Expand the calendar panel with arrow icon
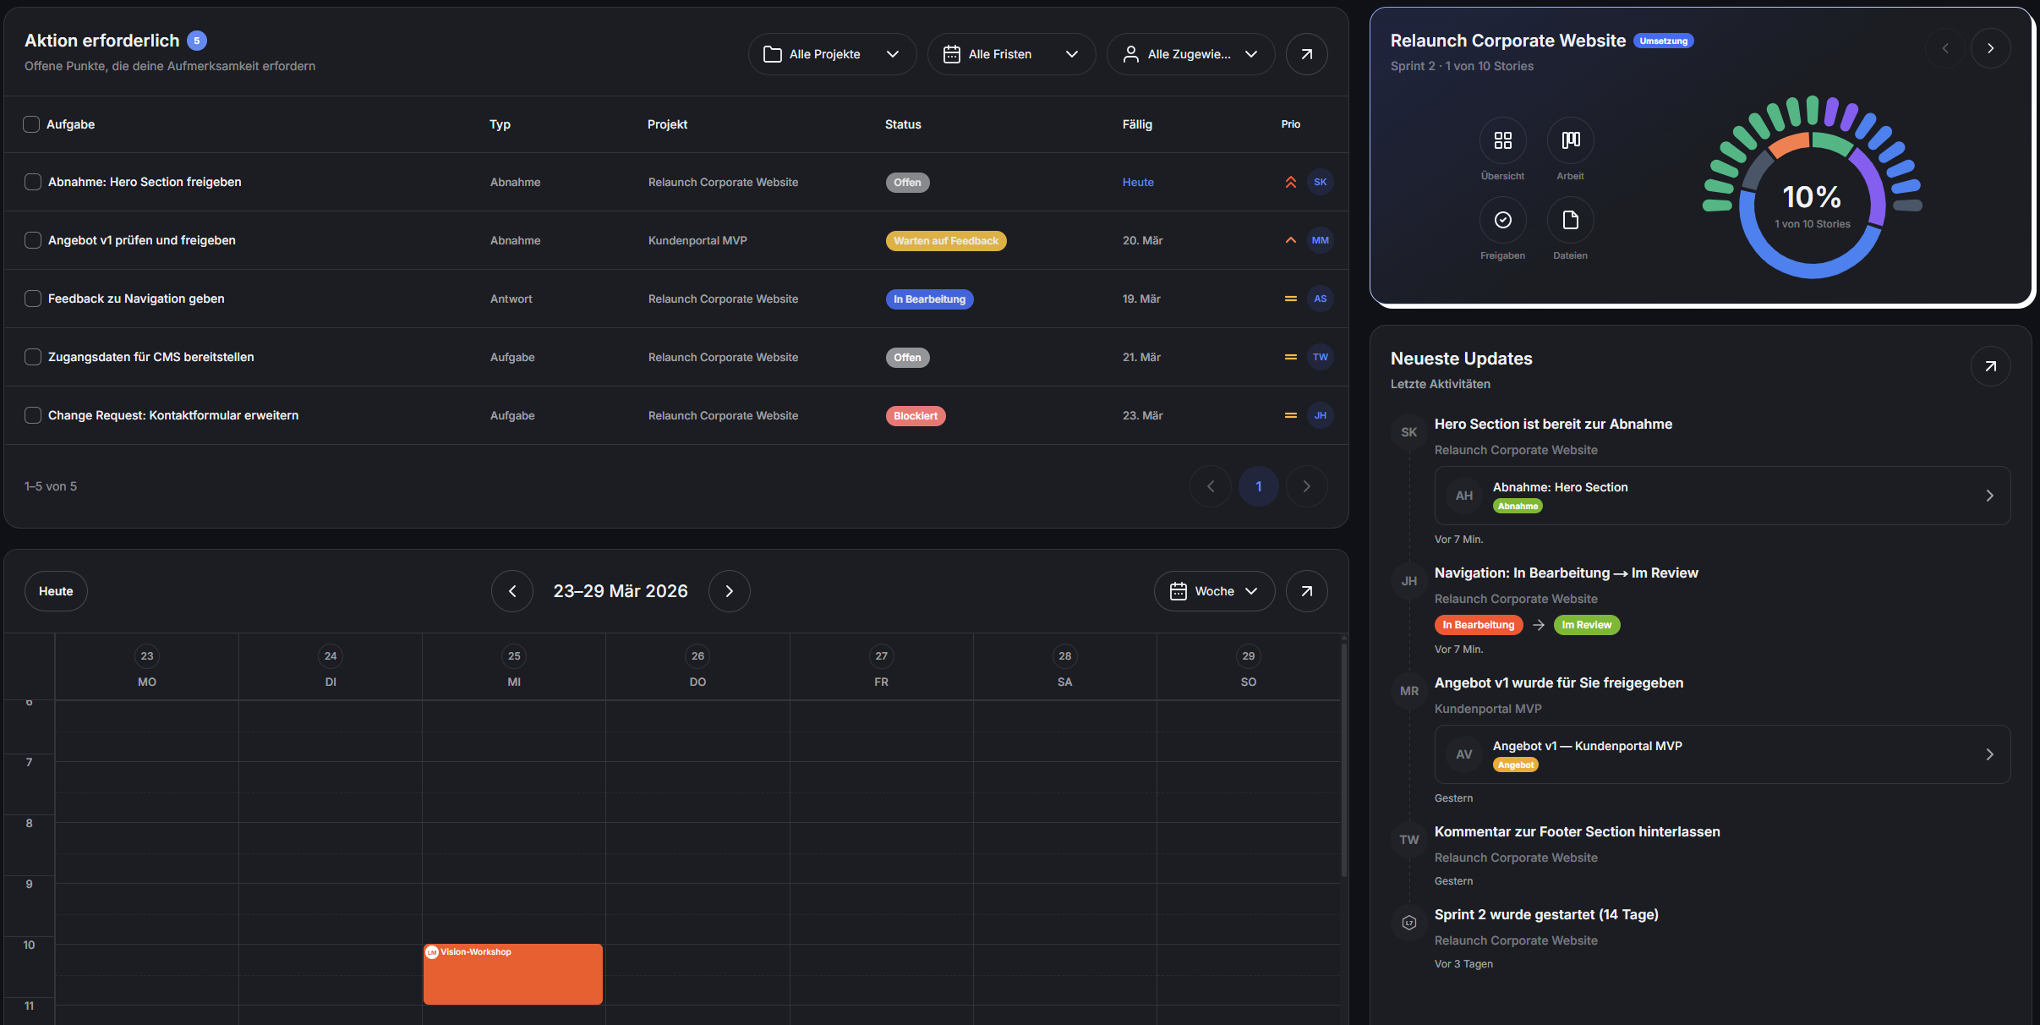Image resolution: width=2040 pixels, height=1025 pixels. pos(1306,591)
